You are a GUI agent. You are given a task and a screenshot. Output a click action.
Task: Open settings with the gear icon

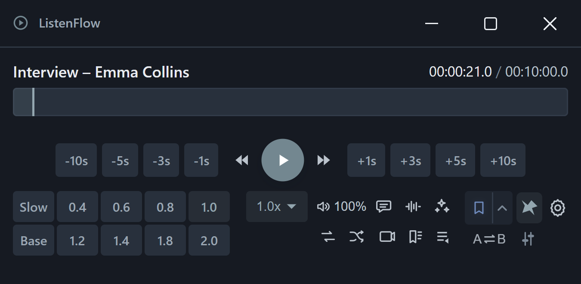pos(557,208)
